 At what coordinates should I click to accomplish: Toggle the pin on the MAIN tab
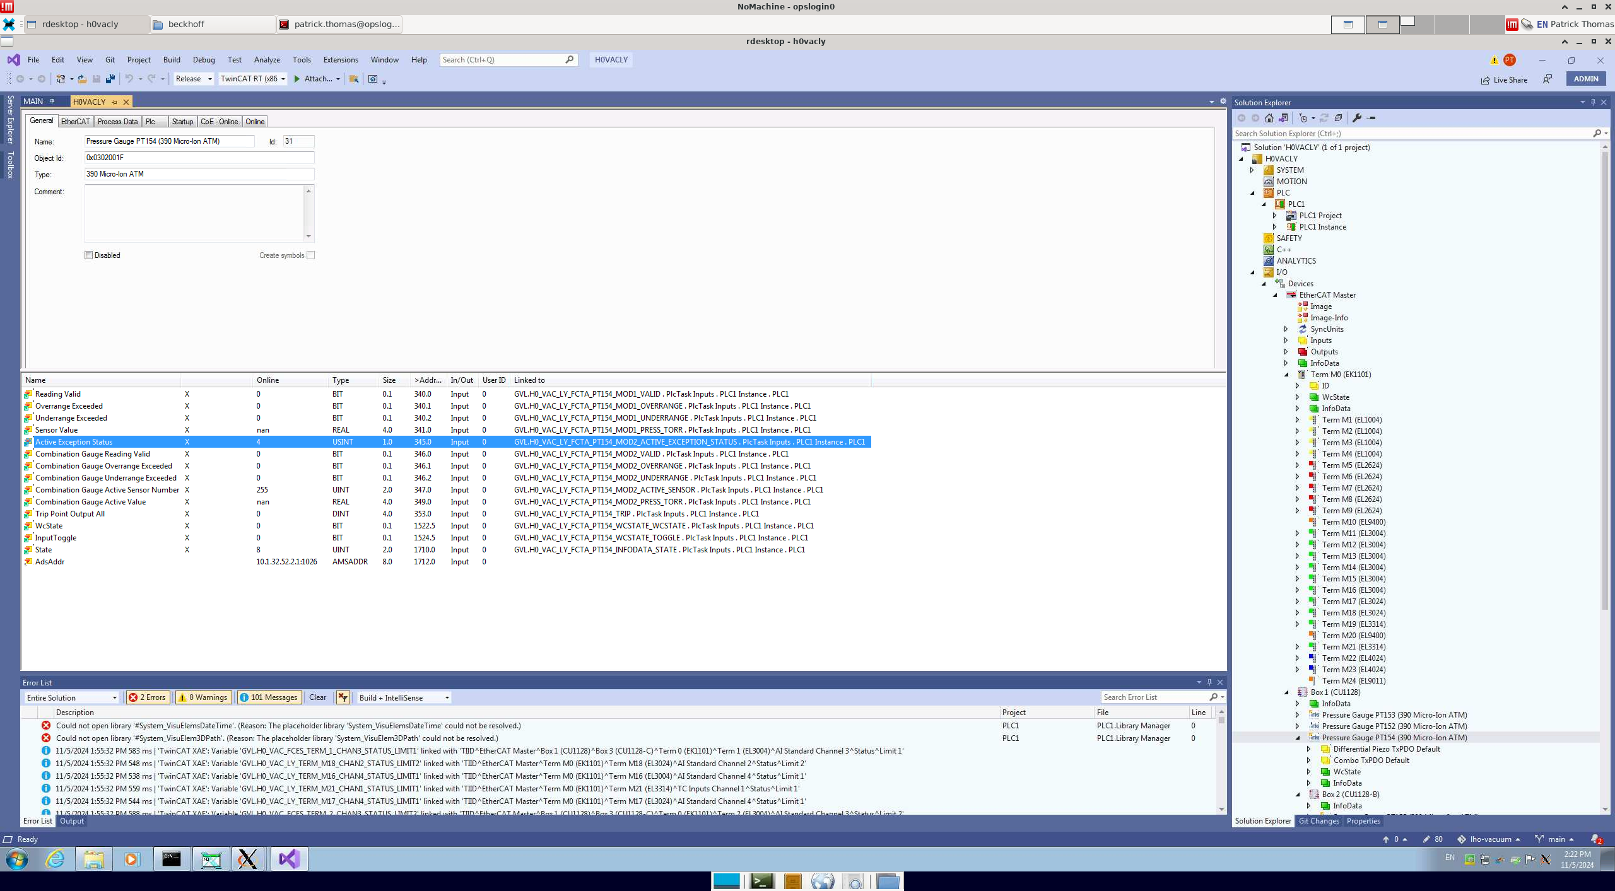[x=52, y=102]
